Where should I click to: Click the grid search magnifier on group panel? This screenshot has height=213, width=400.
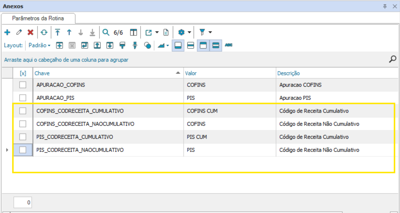pos(393,59)
